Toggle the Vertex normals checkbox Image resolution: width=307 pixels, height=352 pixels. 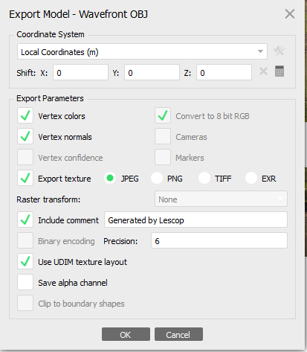click(x=25, y=136)
